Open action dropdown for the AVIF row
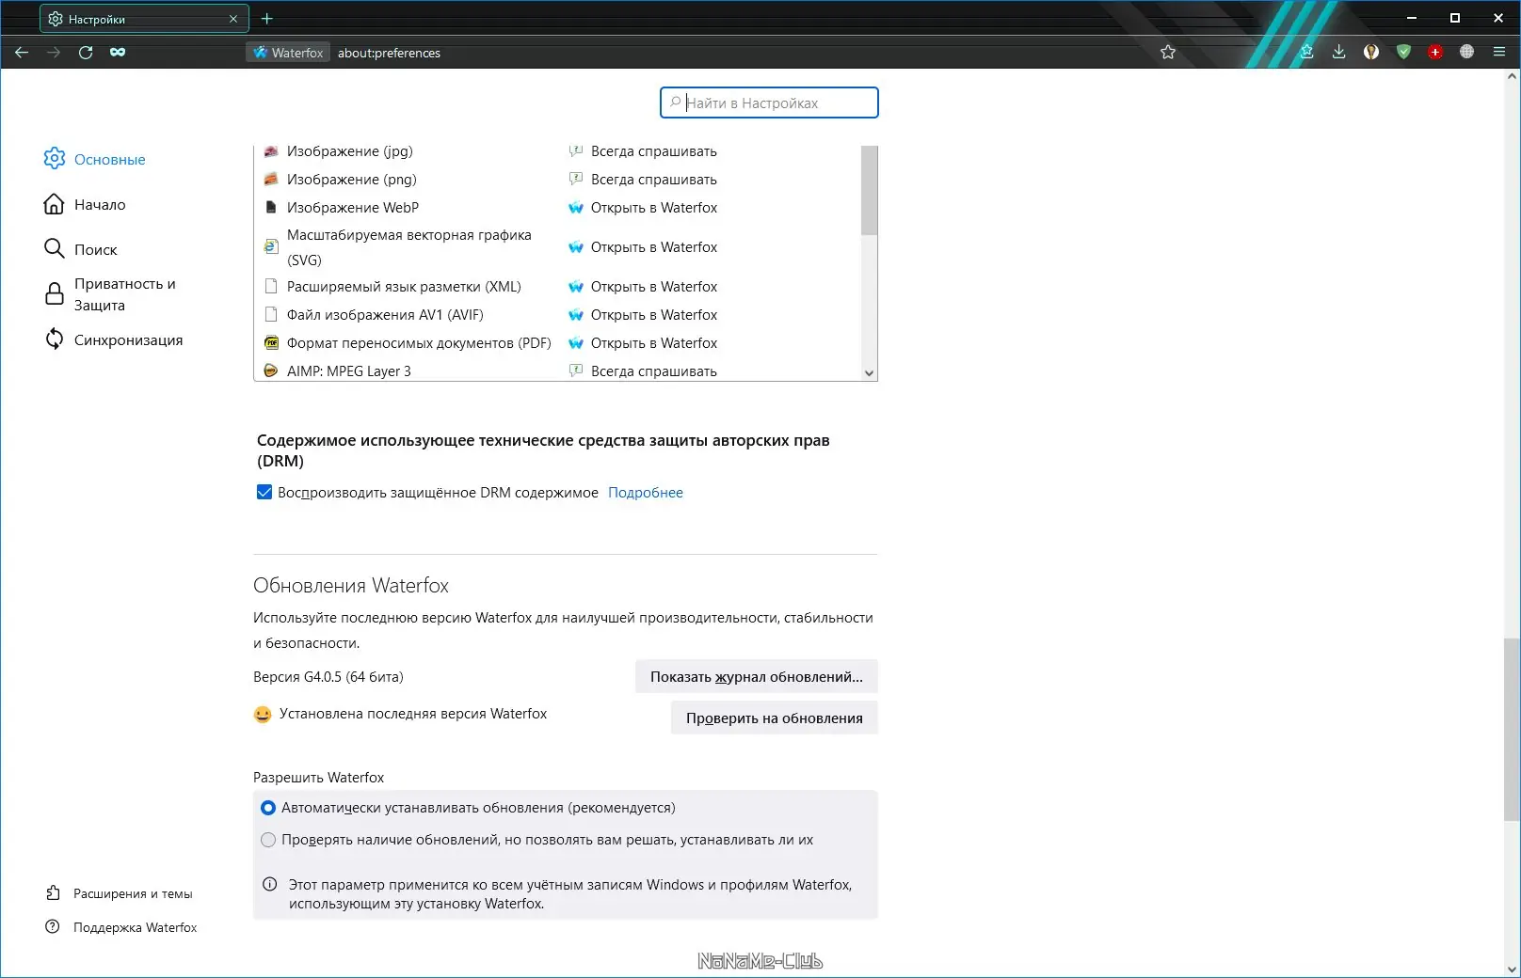 click(712, 315)
